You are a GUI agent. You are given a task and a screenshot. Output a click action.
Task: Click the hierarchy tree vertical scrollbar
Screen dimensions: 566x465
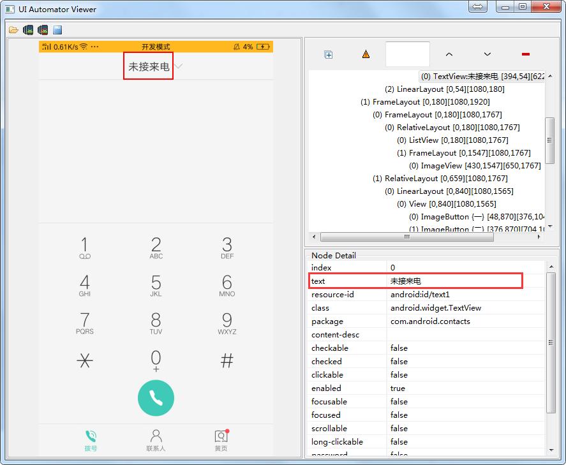[550, 140]
